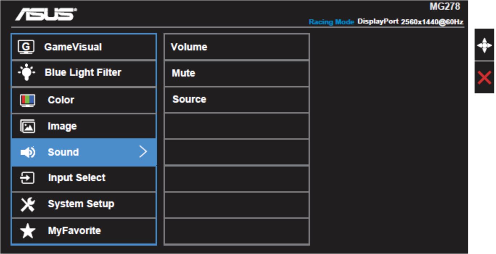The width and height of the screenshot is (496, 254).
Task: Click the Image picture icon
Action: point(28,126)
